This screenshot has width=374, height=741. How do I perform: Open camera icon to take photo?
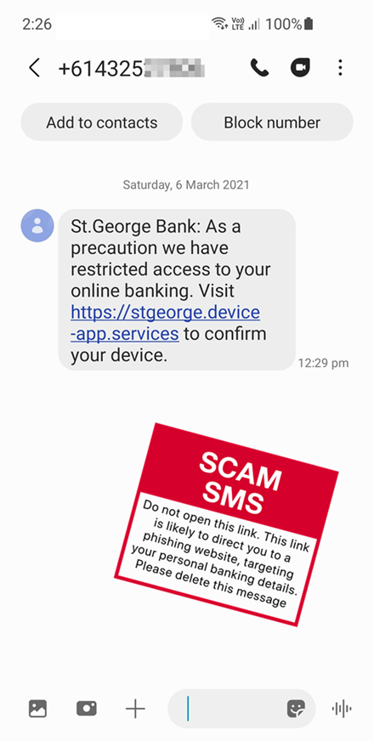(87, 709)
